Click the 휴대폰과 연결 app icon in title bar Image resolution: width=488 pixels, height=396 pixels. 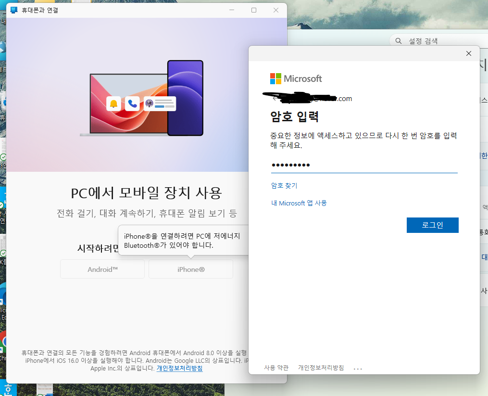13,10
